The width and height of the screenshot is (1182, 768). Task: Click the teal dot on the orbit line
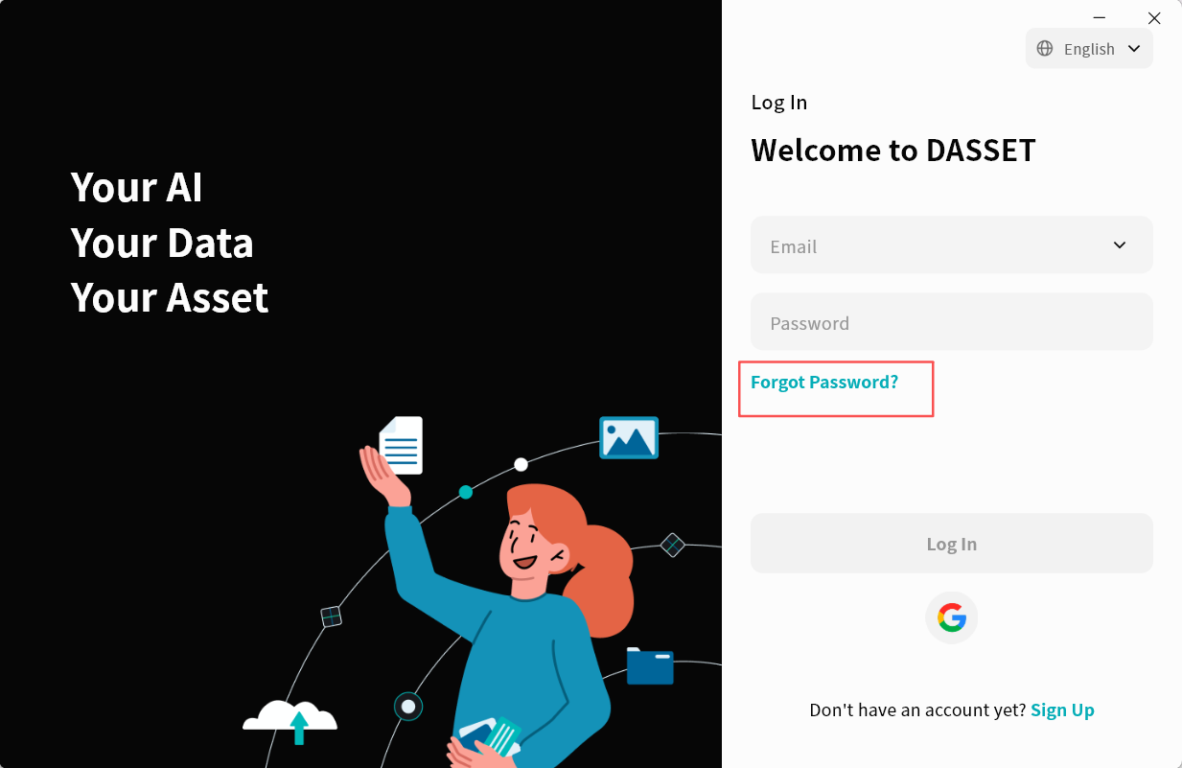[466, 492]
